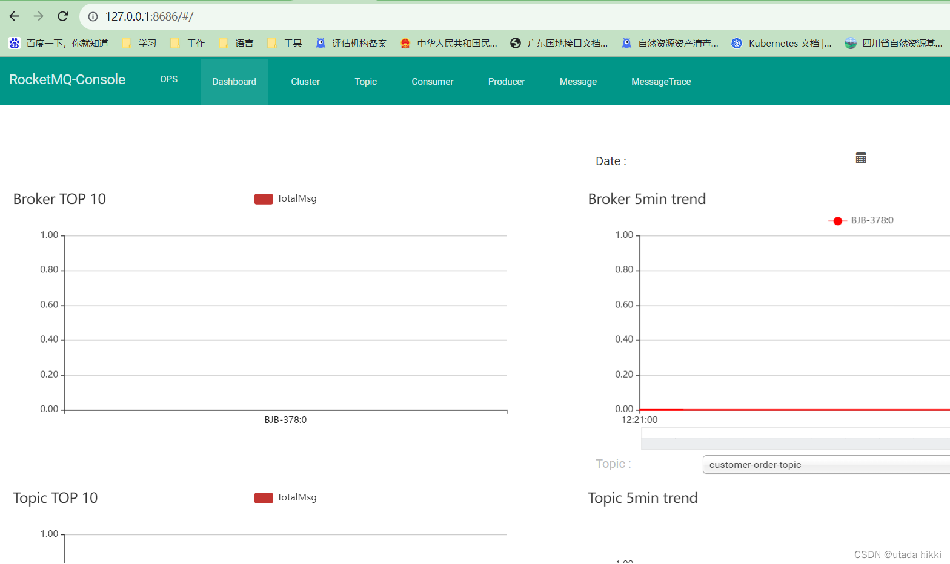The image size is (950, 564).
Task: Open the 语言 bookmark folder
Action: [236, 43]
